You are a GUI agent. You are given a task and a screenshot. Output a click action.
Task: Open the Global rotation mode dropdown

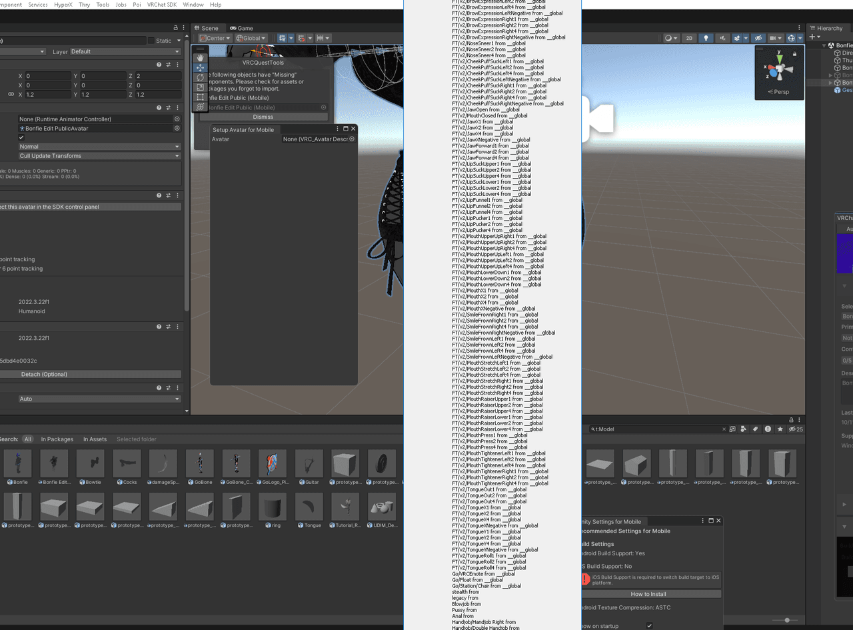tap(251, 38)
